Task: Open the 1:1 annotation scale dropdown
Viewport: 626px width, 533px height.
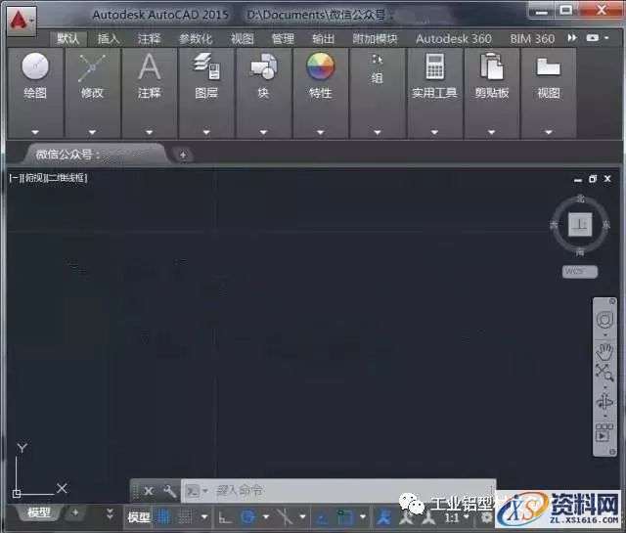Action: point(457,517)
